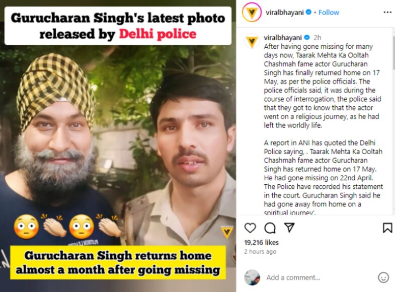The image size is (395, 292).
Task: Open comments with the speech bubble icon
Action: click(x=270, y=228)
